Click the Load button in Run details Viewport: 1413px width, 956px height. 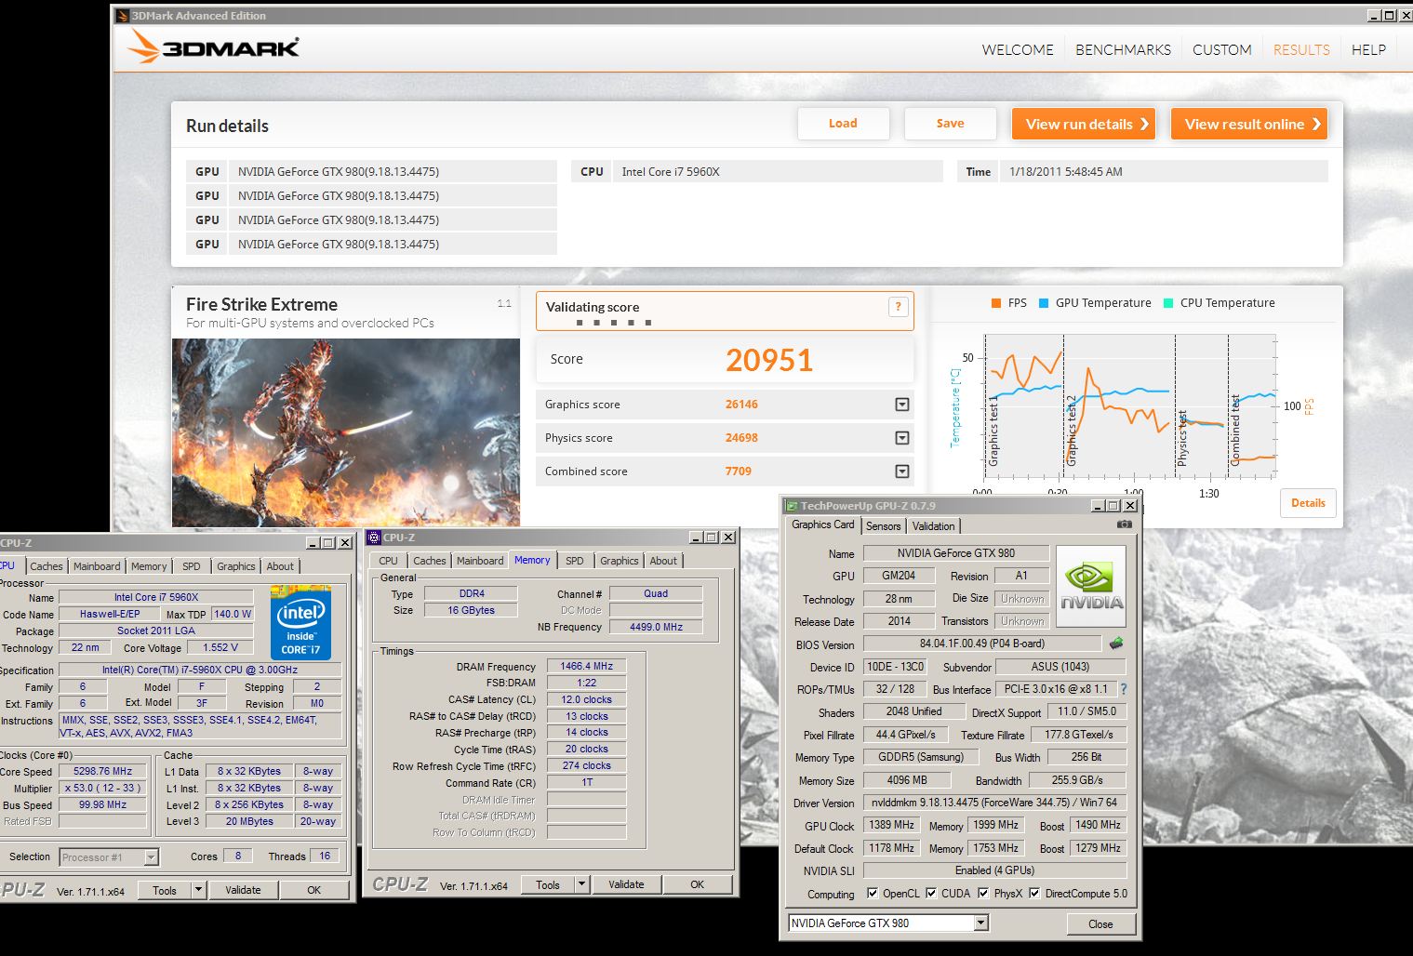pos(843,124)
